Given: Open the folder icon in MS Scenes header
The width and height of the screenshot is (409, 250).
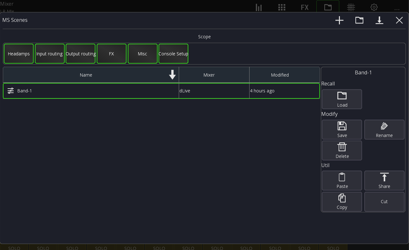Looking at the screenshot, I should point(359,21).
